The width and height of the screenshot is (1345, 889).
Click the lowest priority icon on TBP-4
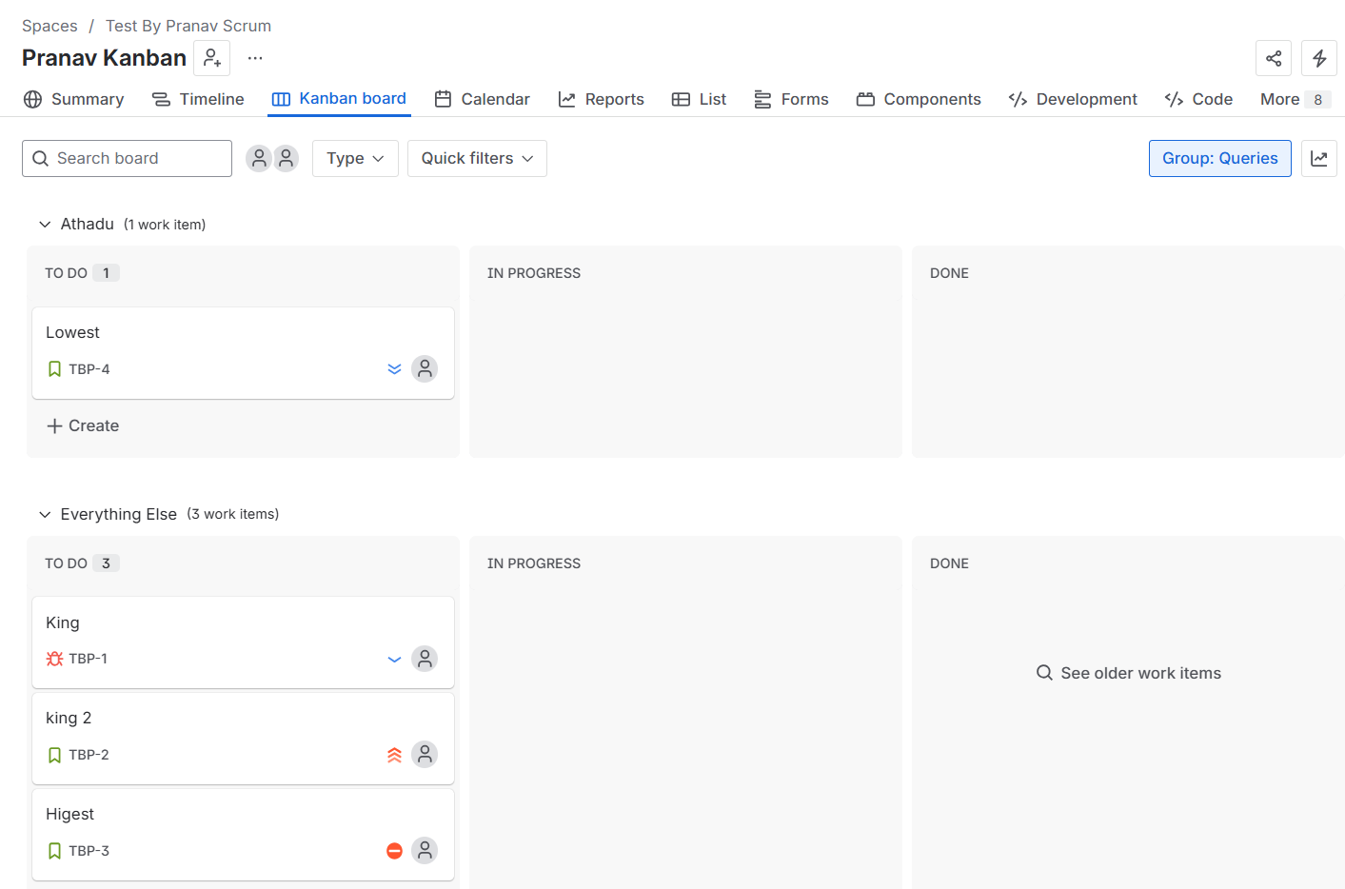point(394,369)
